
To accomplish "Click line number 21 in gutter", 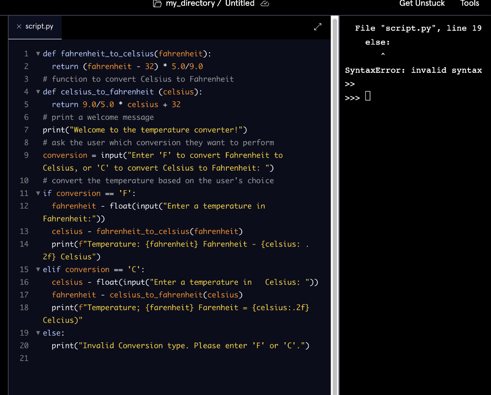I will 24,358.
